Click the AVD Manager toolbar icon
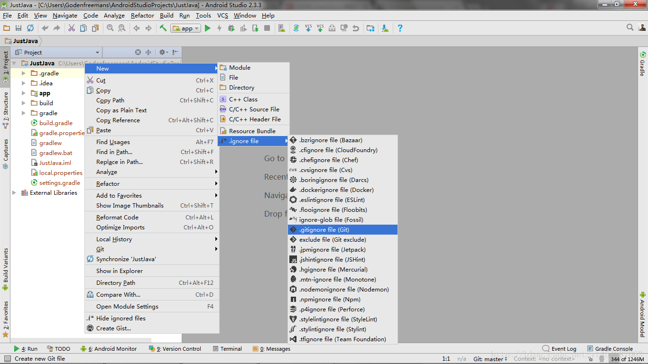The image size is (648, 364). pos(281,28)
